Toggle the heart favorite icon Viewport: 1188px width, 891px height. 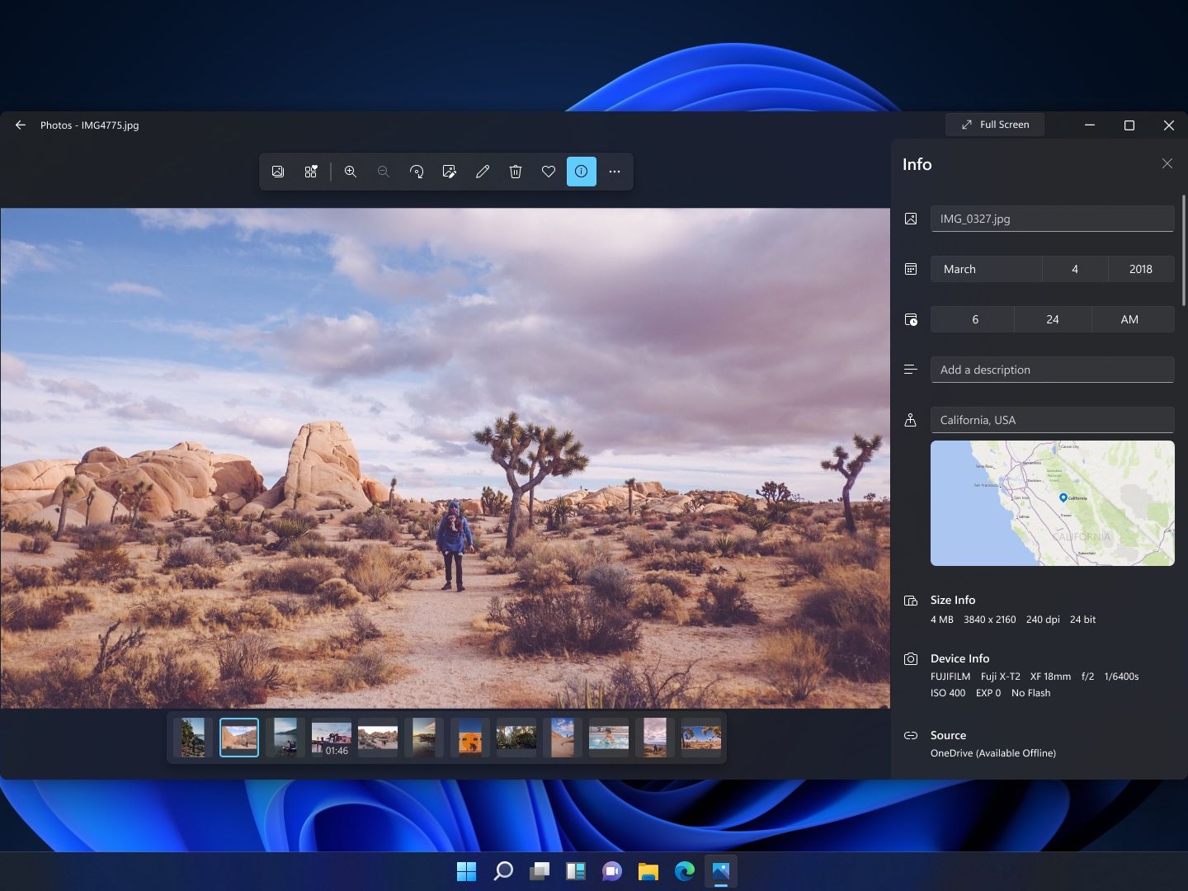pyautogui.click(x=549, y=172)
